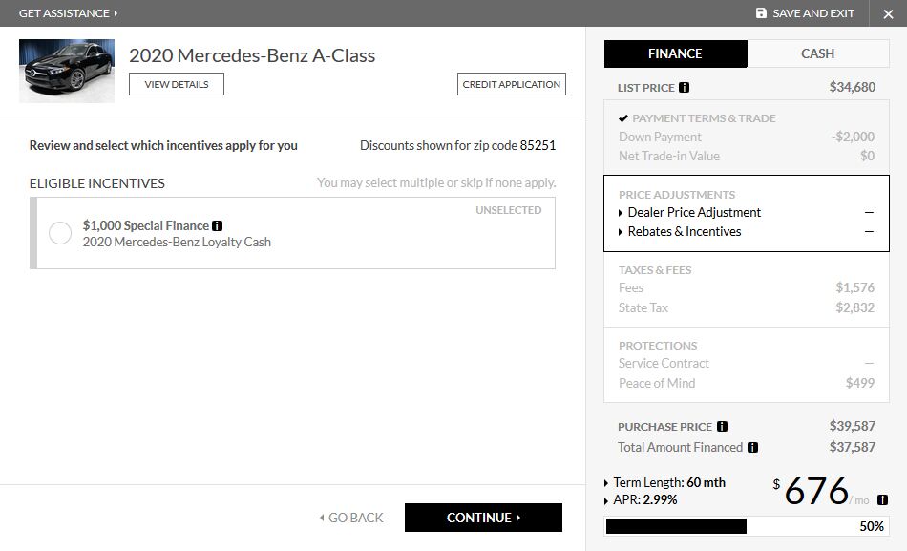Click the monthly payment info icon
907x551 pixels.
click(x=882, y=499)
